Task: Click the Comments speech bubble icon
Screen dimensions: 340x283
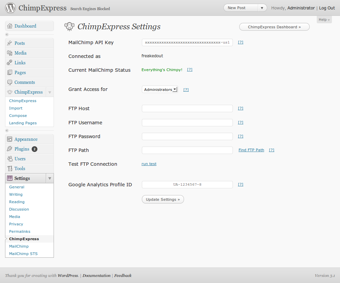Action: [x=9, y=82]
